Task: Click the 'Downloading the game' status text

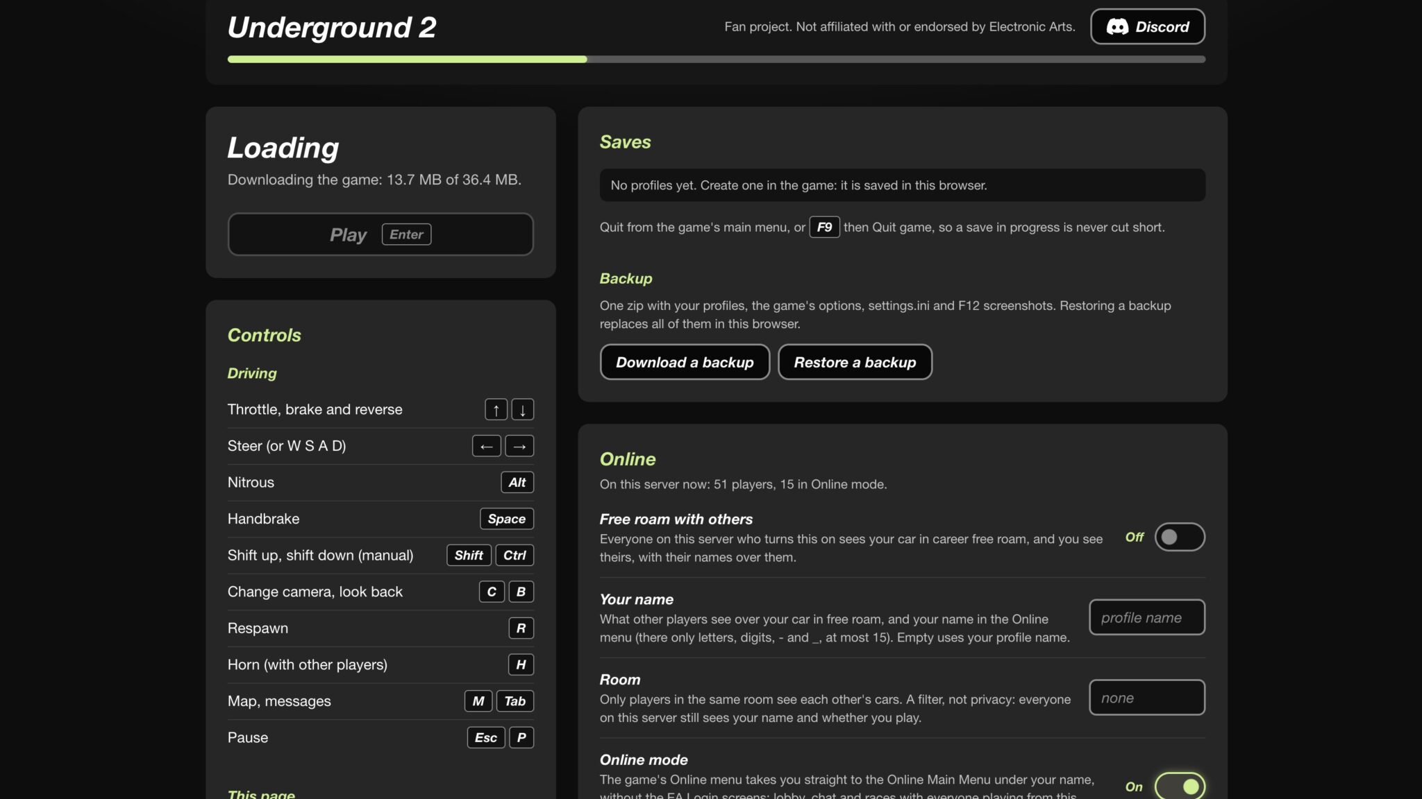Action: click(x=374, y=180)
